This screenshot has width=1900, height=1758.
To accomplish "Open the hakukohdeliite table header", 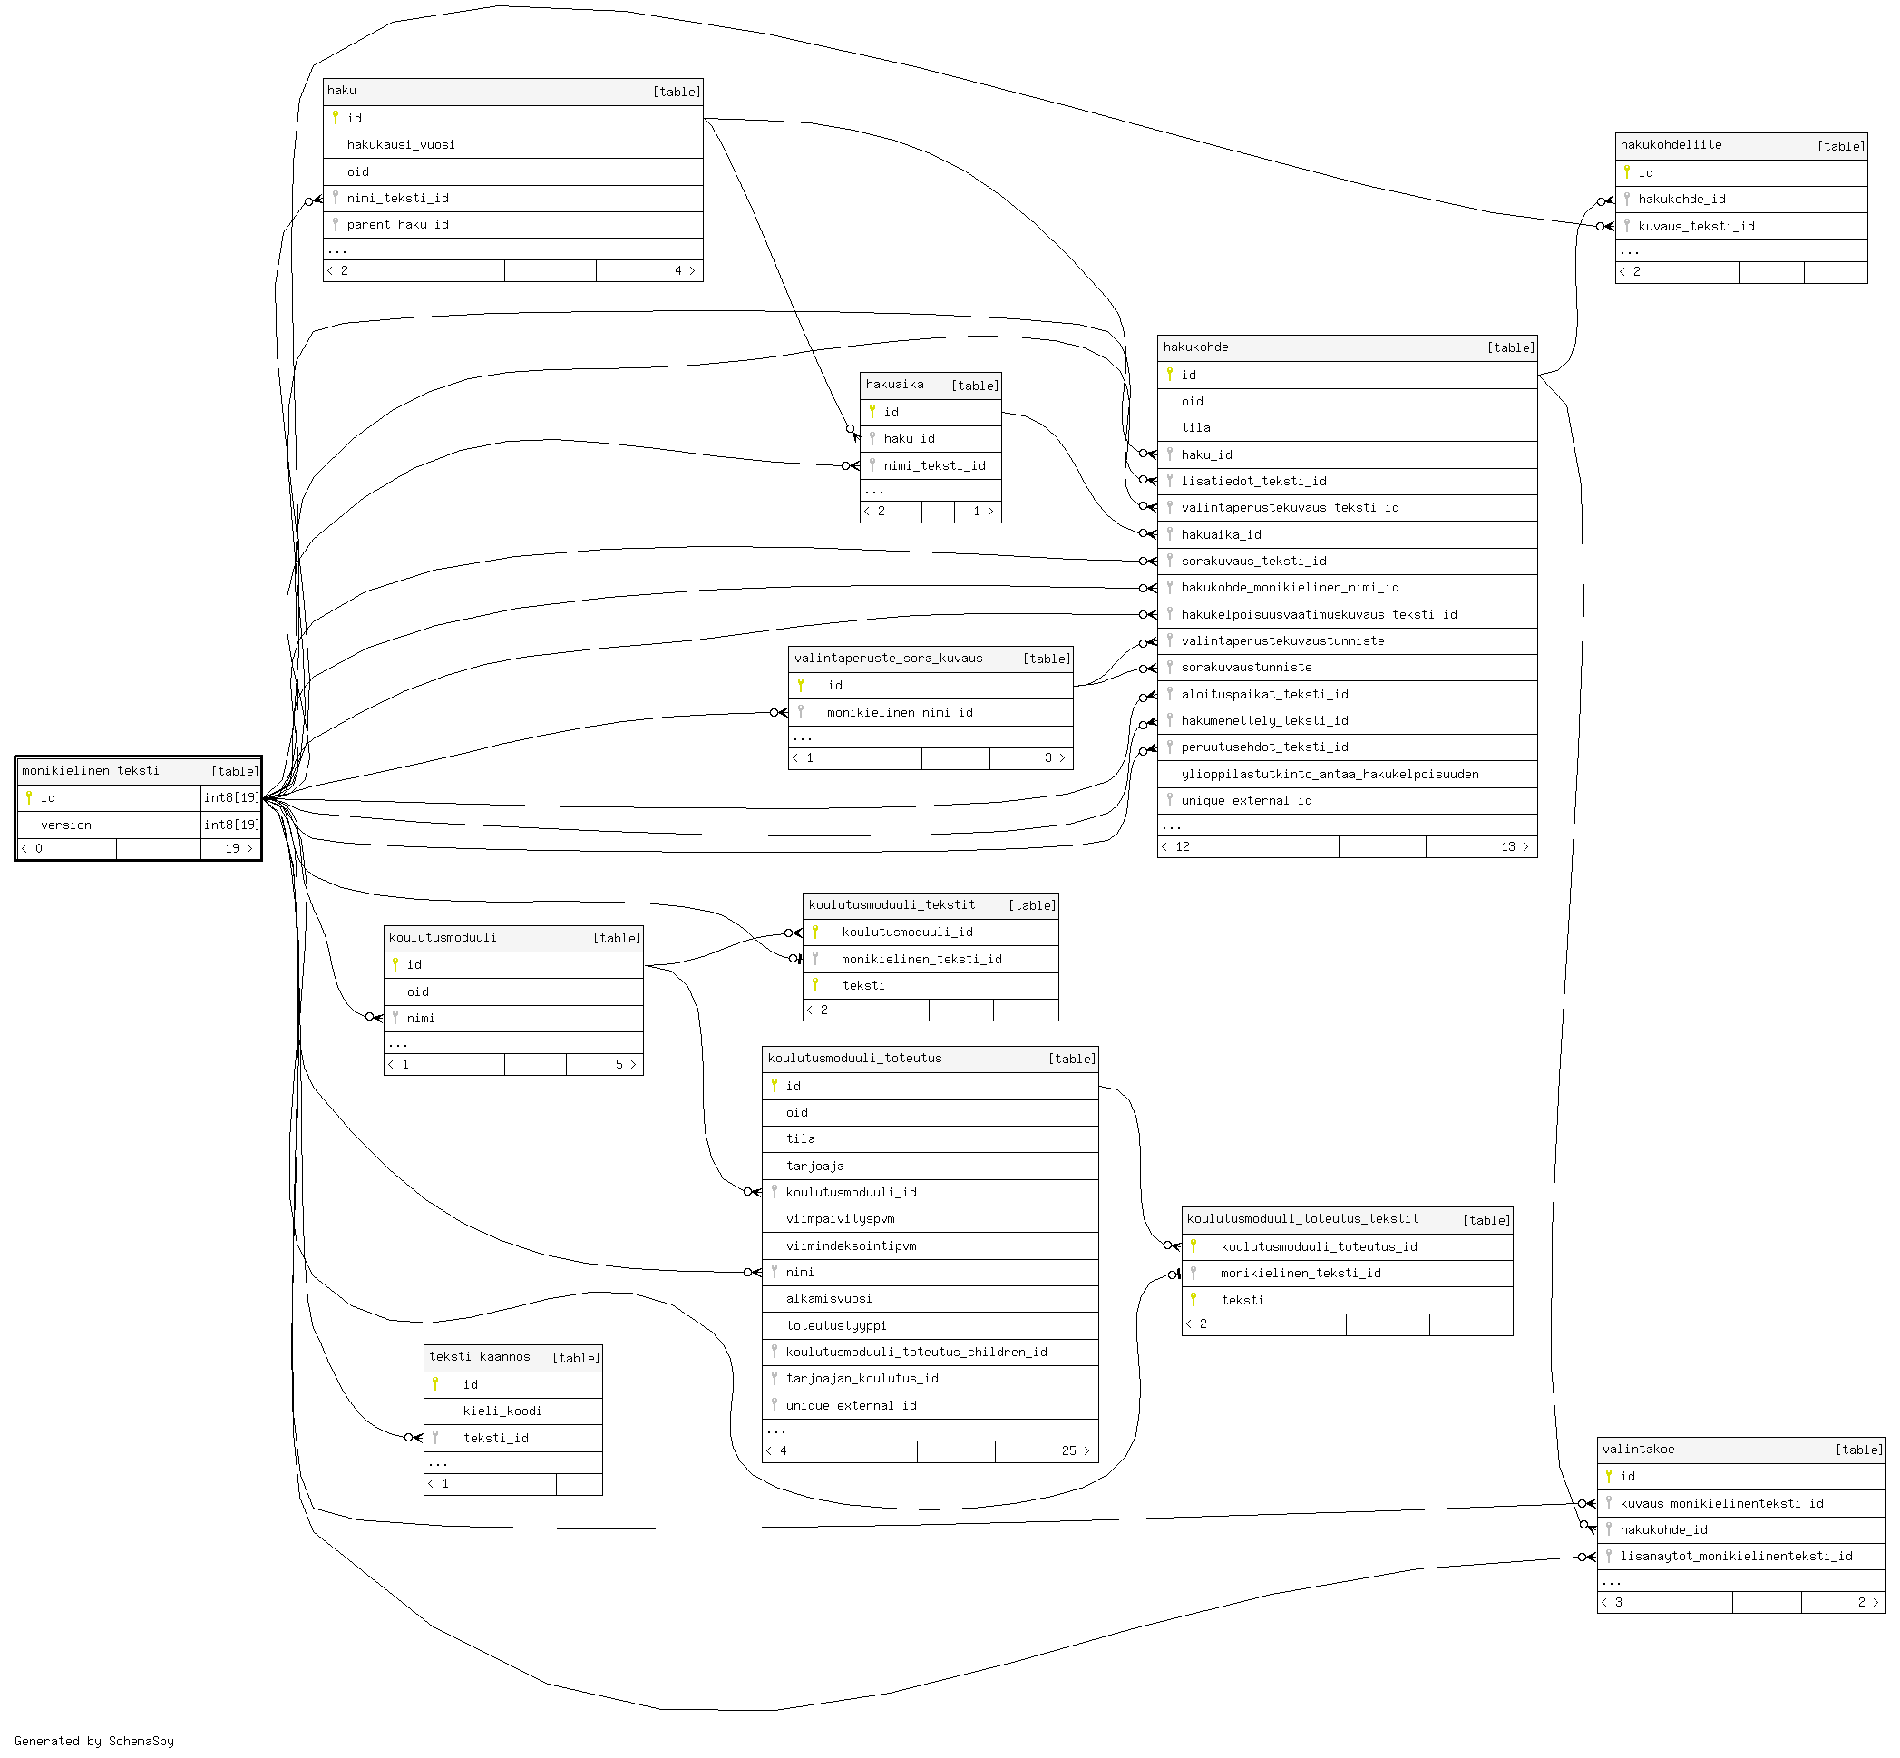I will pyautogui.click(x=1740, y=145).
